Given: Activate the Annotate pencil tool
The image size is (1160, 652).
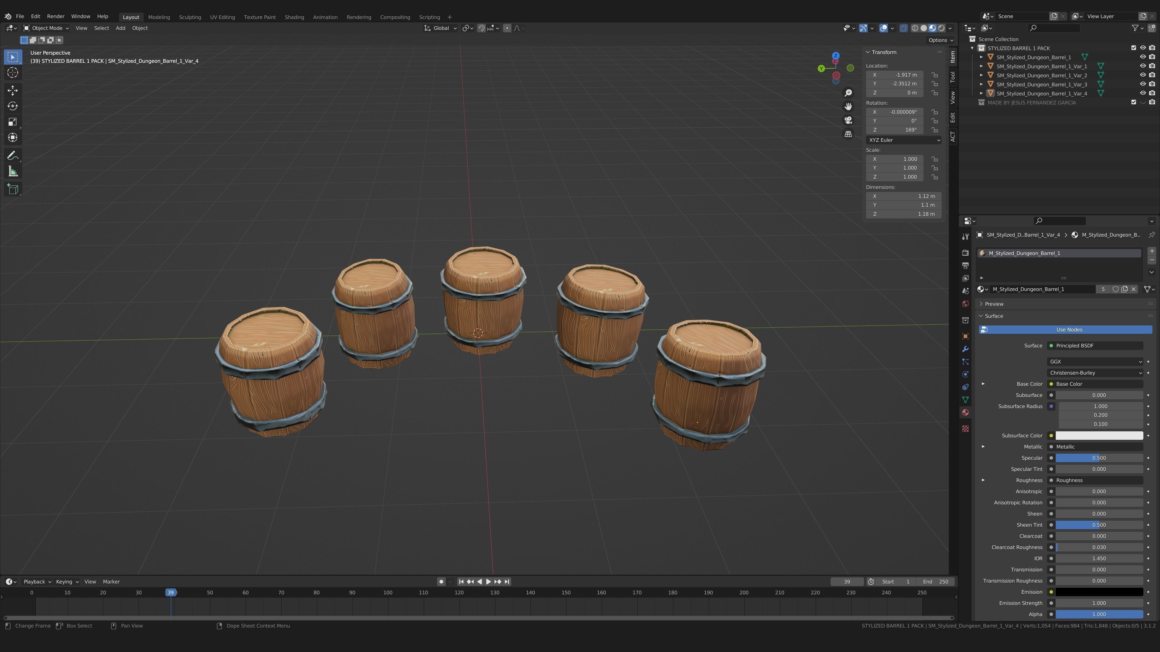Looking at the screenshot, I should click(13, 156).
